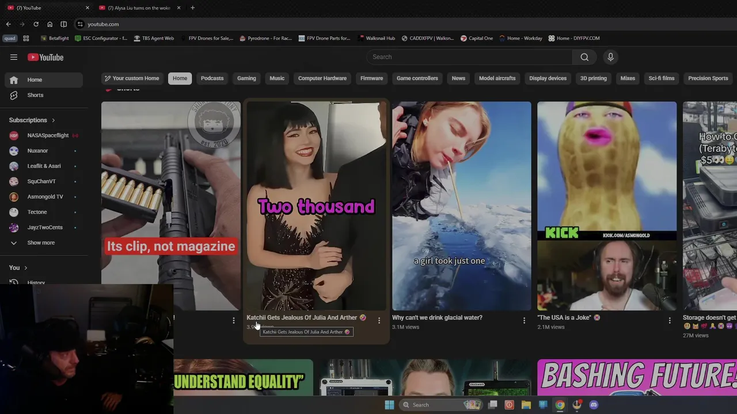Screen dimensions: 737x414
Task: Open more options for Katchii Short
Action: point(379,320)
